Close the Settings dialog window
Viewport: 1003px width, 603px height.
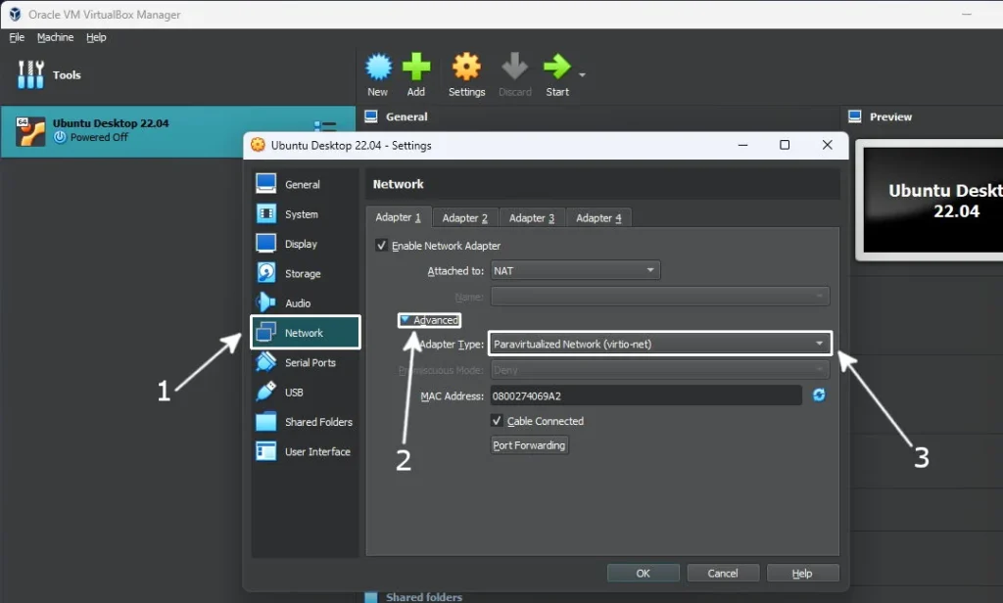(x=827, y=145)
